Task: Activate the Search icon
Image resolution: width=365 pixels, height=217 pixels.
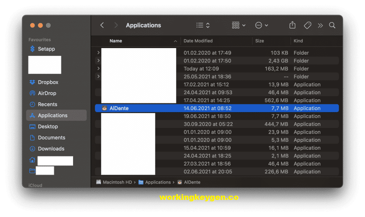Action: (x=332, y=25)
